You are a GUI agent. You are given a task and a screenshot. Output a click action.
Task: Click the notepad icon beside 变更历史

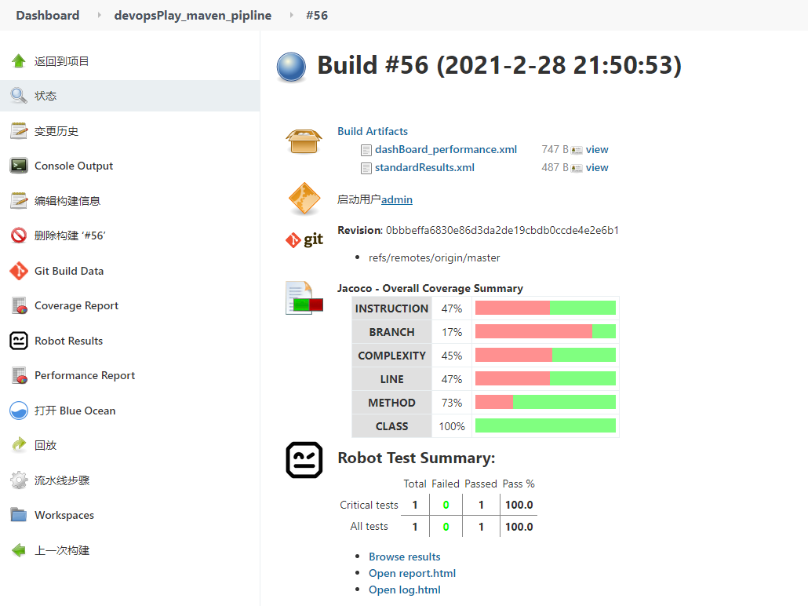pos(19,131)
